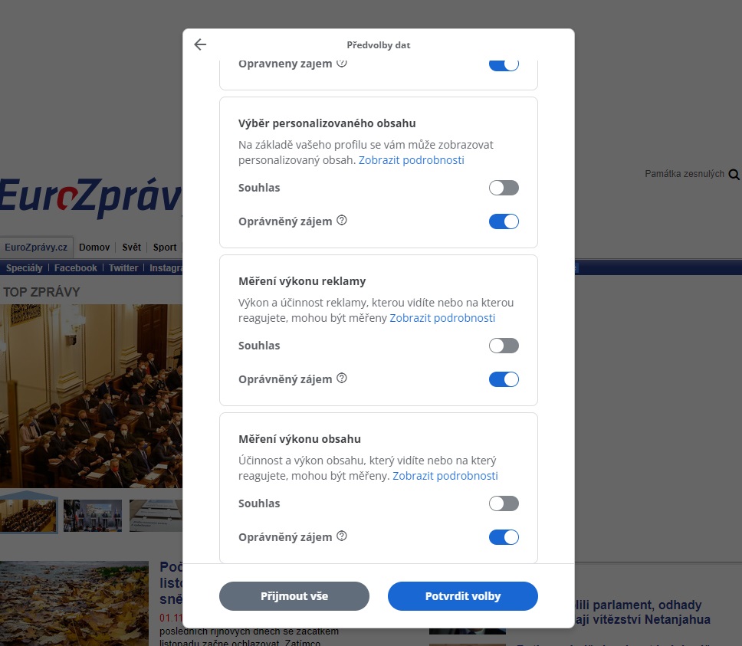Open help icon for content measurement legitimate interest
Viewport: 742px width, 646px height.
coord(342,536)
